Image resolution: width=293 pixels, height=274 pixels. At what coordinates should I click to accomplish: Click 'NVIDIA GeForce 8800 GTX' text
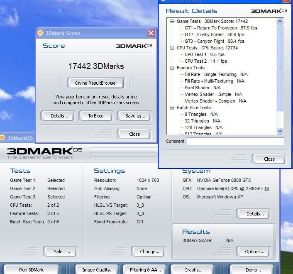point(224,180)
